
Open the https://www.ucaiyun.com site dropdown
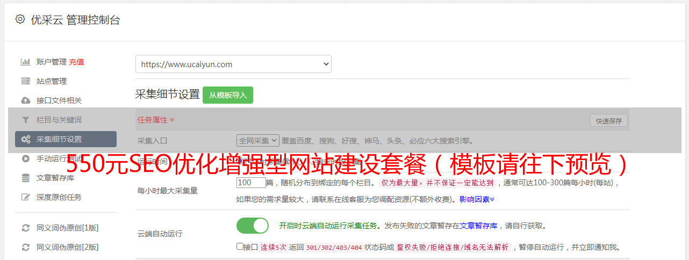coord(233,64)
